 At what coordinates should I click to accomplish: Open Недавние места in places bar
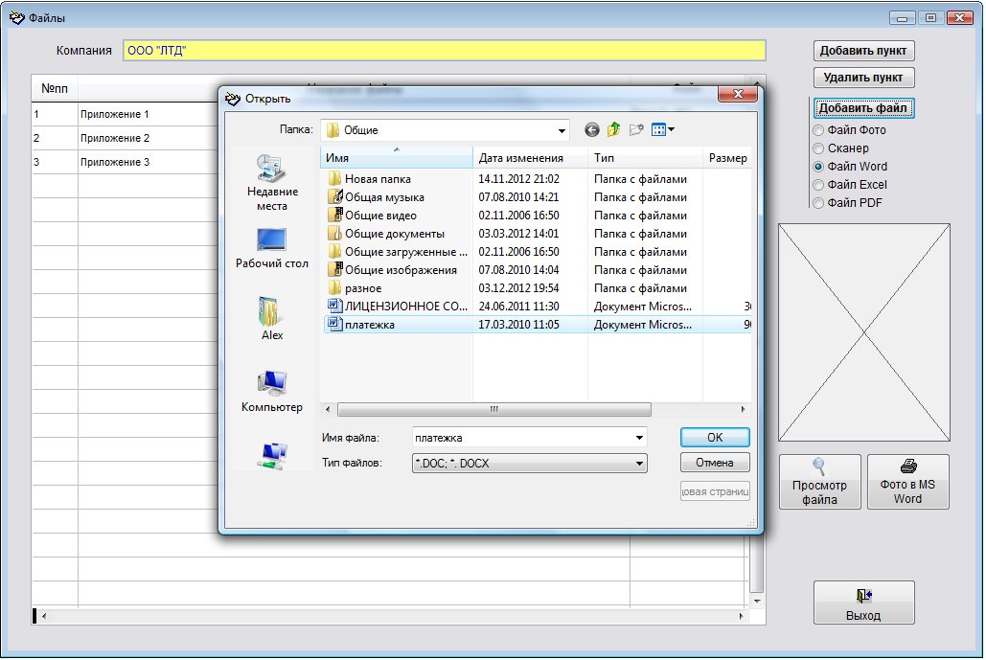point(272,182)
